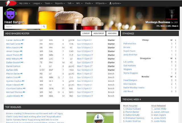Open Juwan Johnson in Most Released
This screenshot has width=182, height=123.
coord(161,112)
